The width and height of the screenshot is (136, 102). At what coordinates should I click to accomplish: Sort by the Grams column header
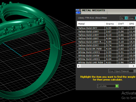[x=111, y=24]
